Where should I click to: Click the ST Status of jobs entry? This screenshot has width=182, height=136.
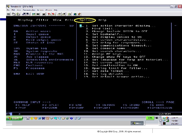(x=34, y=43)
